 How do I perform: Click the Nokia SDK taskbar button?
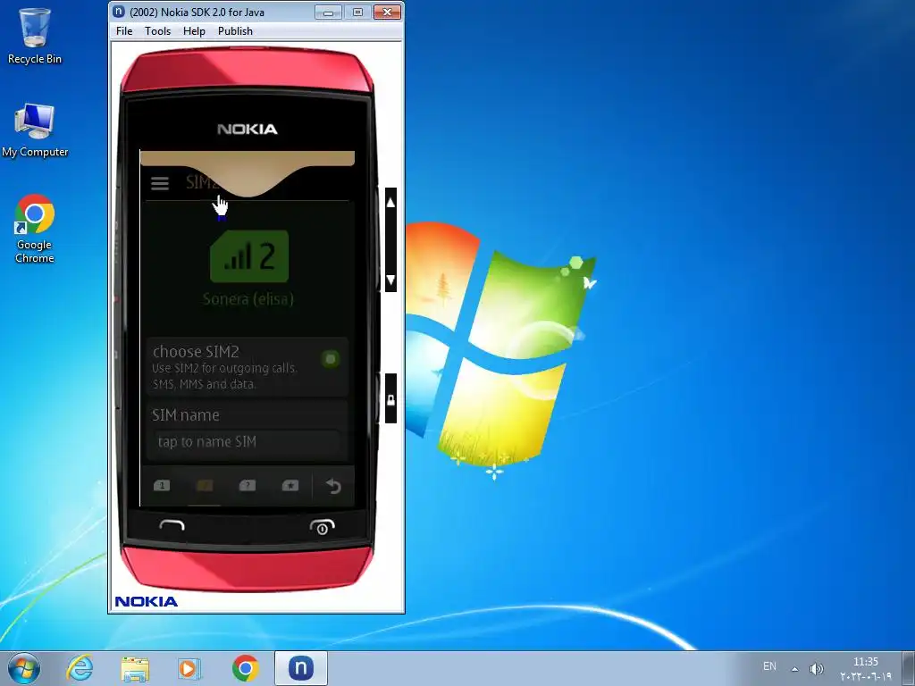coord(301,668)
